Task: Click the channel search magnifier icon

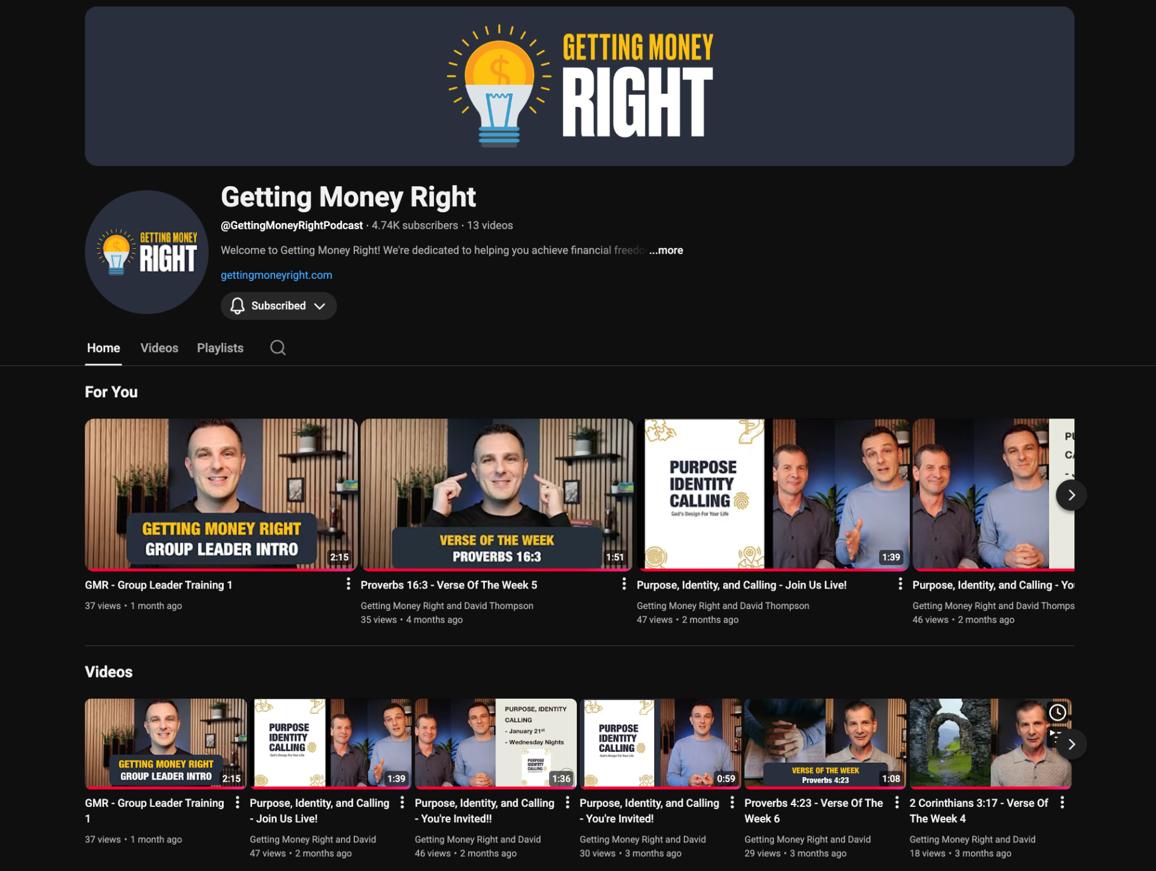Action: 278,348
